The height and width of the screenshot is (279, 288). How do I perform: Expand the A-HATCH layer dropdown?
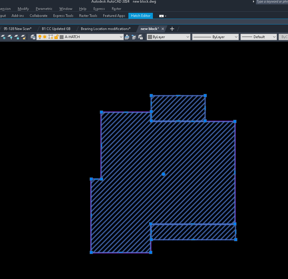[x=121, y=37]
